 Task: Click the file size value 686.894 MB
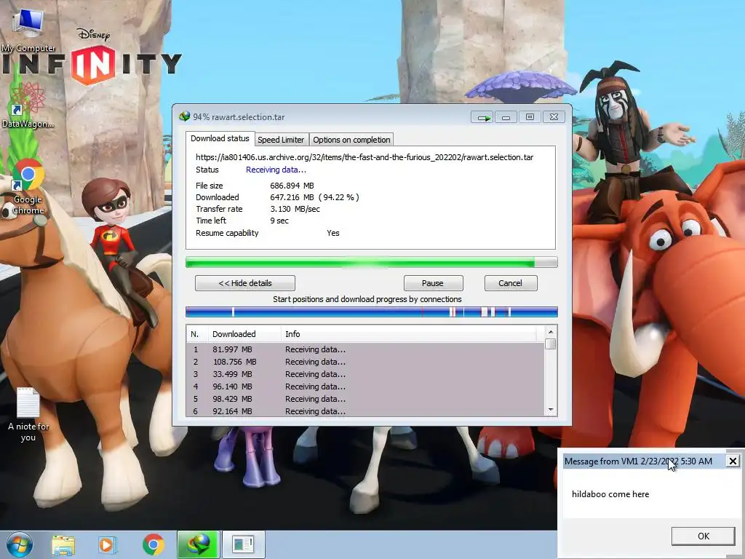pos(292,186)
